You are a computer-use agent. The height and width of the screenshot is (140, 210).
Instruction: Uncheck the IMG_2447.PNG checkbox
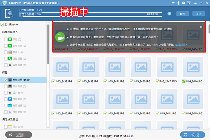(157, 81)
